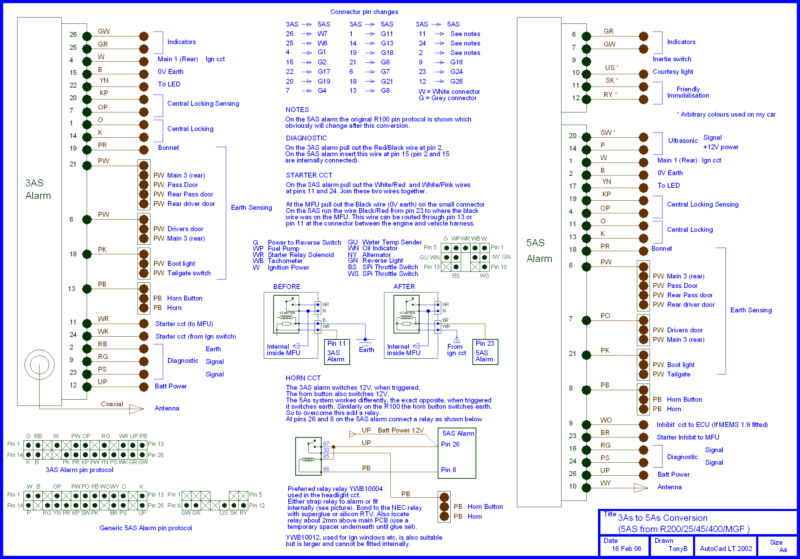Click the "3As to 5As Conversion" title text
Viewport: 800px width, 559px height.
click(x=663, y=518)
